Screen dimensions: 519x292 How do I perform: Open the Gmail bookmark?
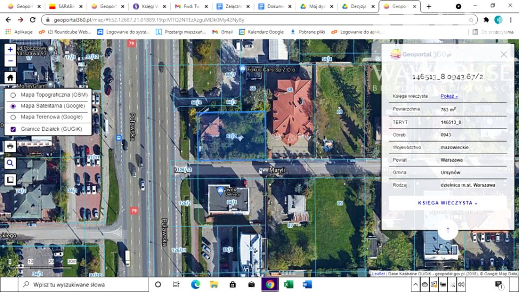tap(222, 32)
